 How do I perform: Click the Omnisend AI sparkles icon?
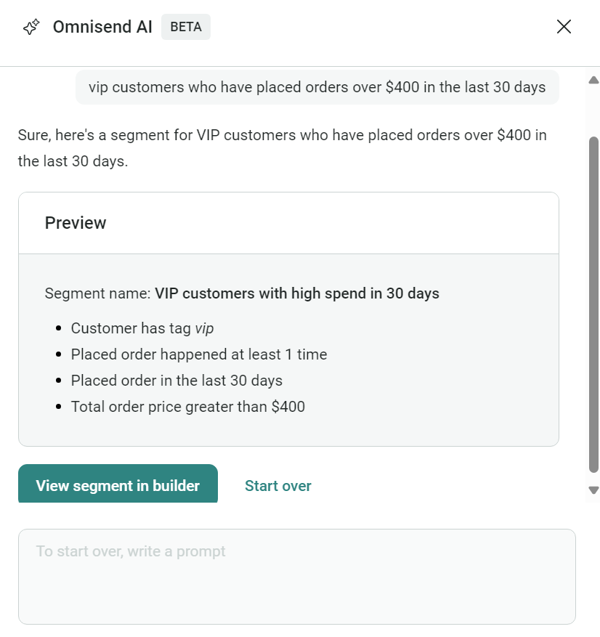pyautogui.click(x=31, y=27)
